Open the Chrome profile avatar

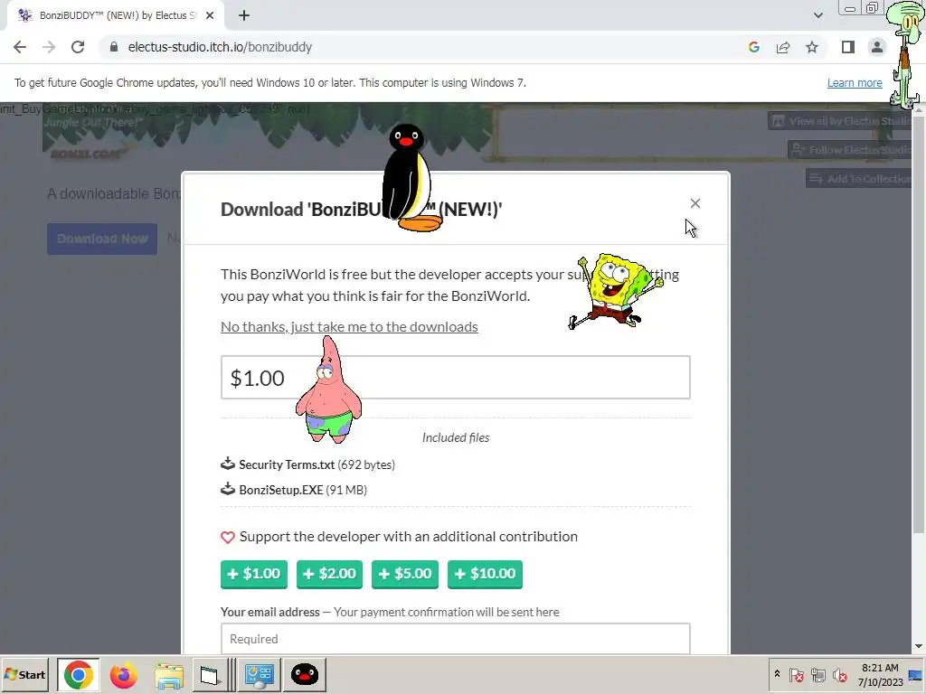pyautogui.click(x=877, y=47)
